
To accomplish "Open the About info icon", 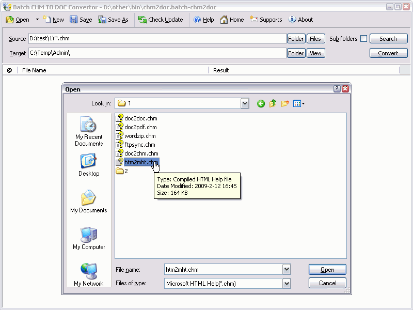I will pyautogui.click(x=292, y=19).
